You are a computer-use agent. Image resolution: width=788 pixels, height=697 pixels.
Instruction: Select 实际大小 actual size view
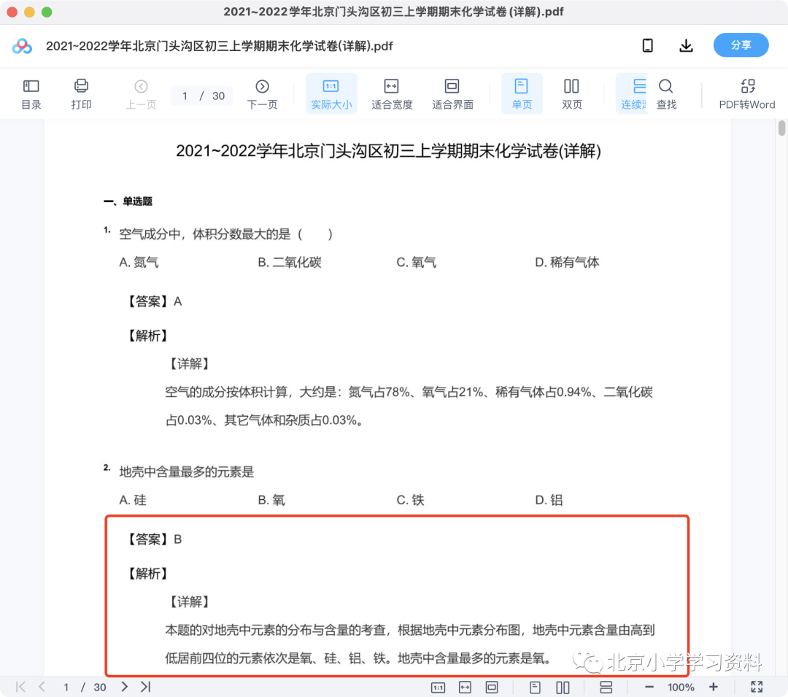331,94
